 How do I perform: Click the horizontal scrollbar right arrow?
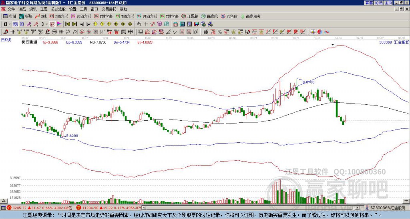[x=358, y=208]
